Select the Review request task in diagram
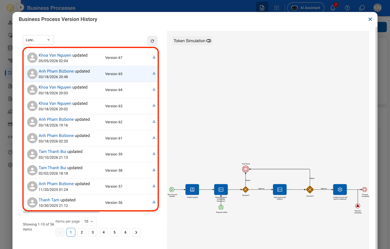Screen dimensions: 390x249 (x=221, y=190)
